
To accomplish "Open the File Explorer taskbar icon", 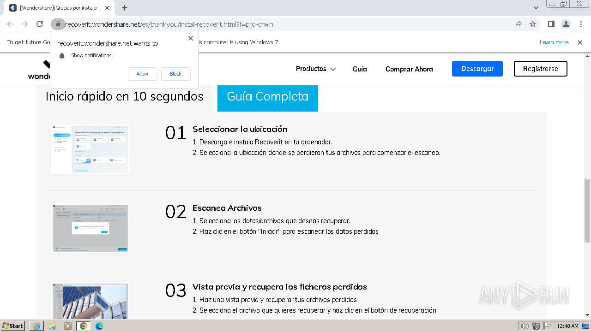I will pos(52,326).
